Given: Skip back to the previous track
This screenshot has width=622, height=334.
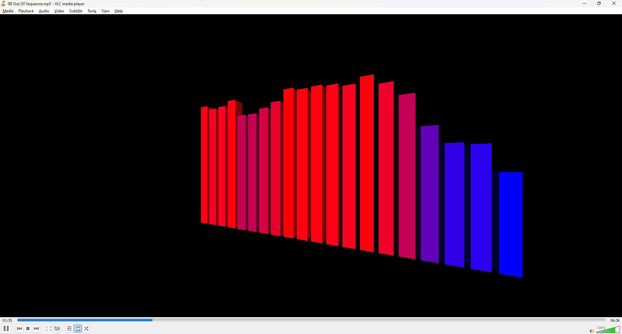Looking at the screenshot, I should (19, 328).
